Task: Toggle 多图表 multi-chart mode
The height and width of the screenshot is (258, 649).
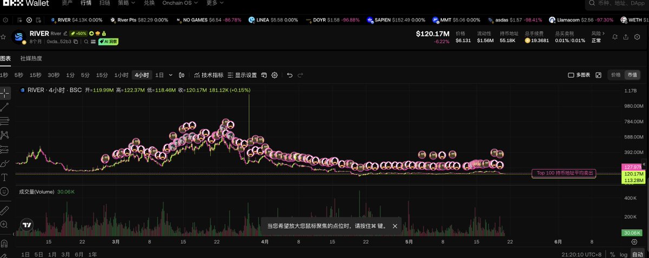Action: click(x=579, y=75)
